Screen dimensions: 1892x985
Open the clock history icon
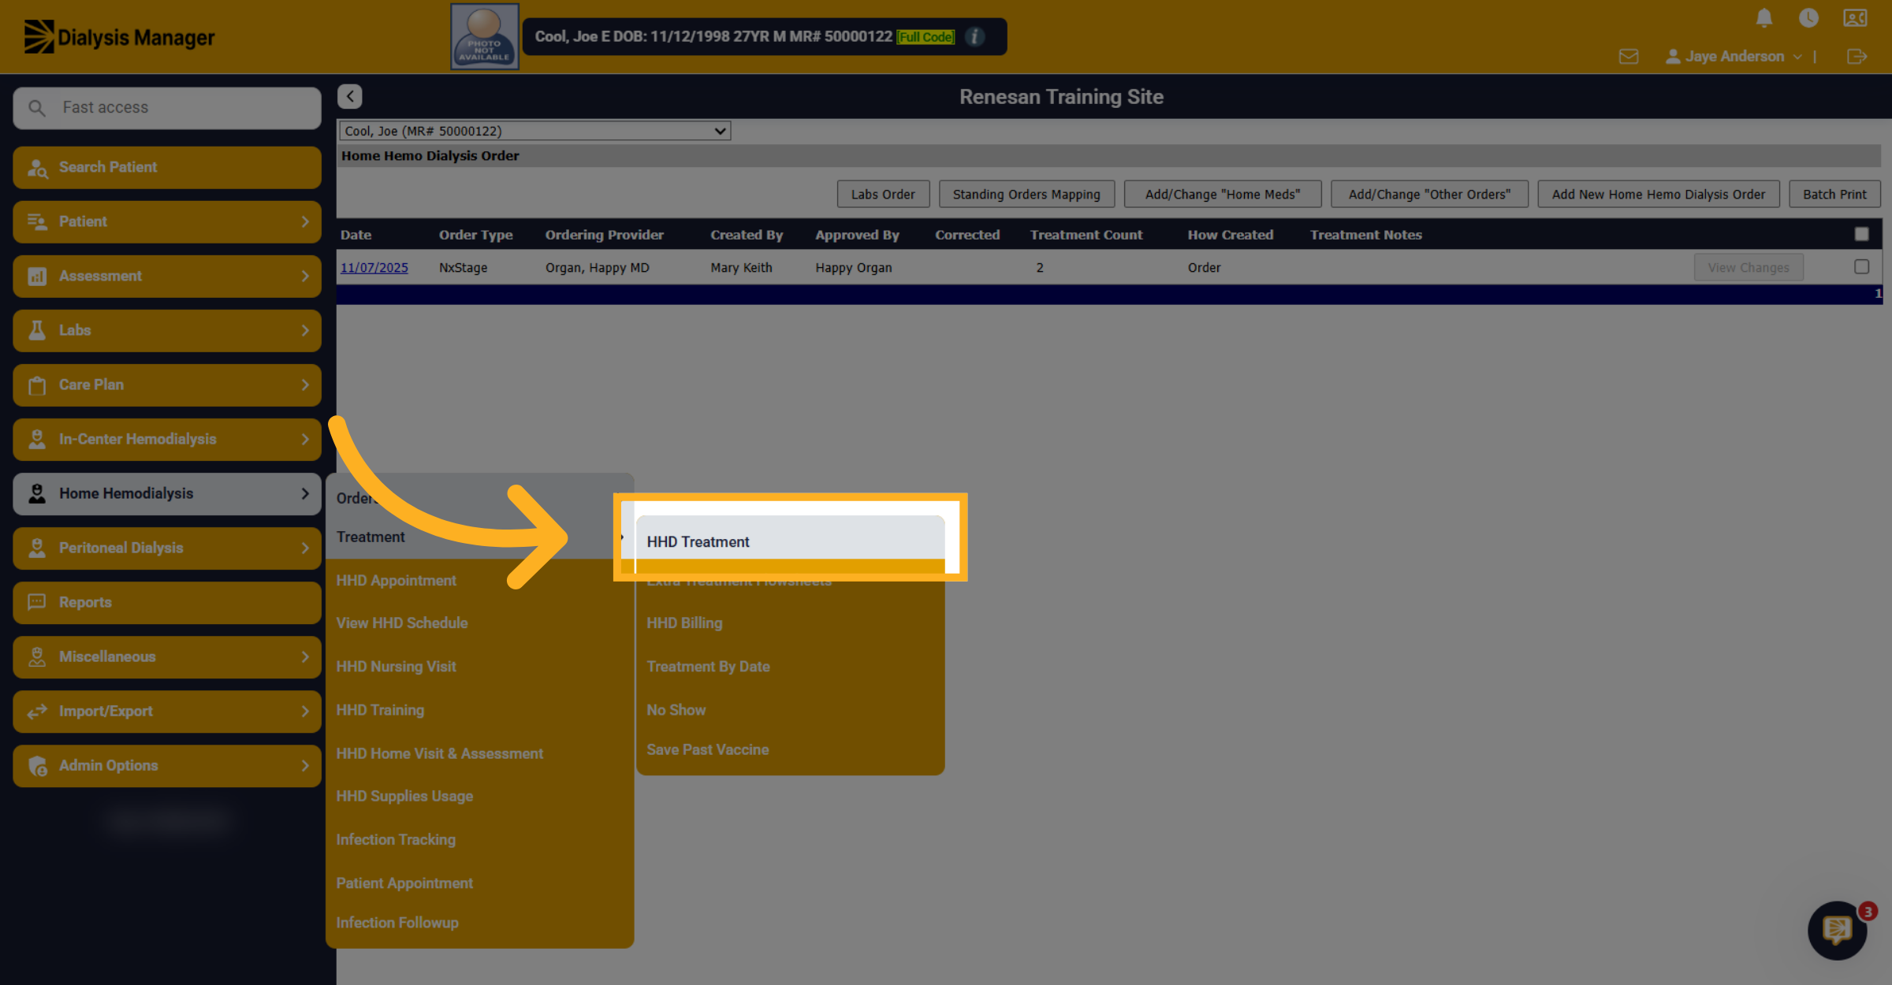(1808, 17)
